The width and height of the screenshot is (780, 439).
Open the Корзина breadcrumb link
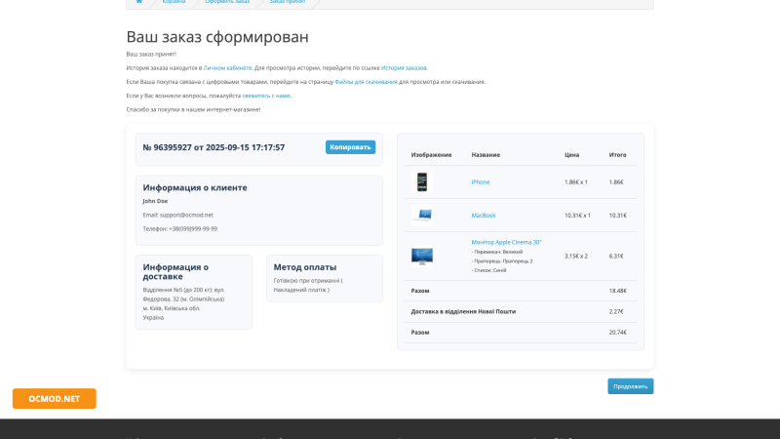tap(174, 2)
